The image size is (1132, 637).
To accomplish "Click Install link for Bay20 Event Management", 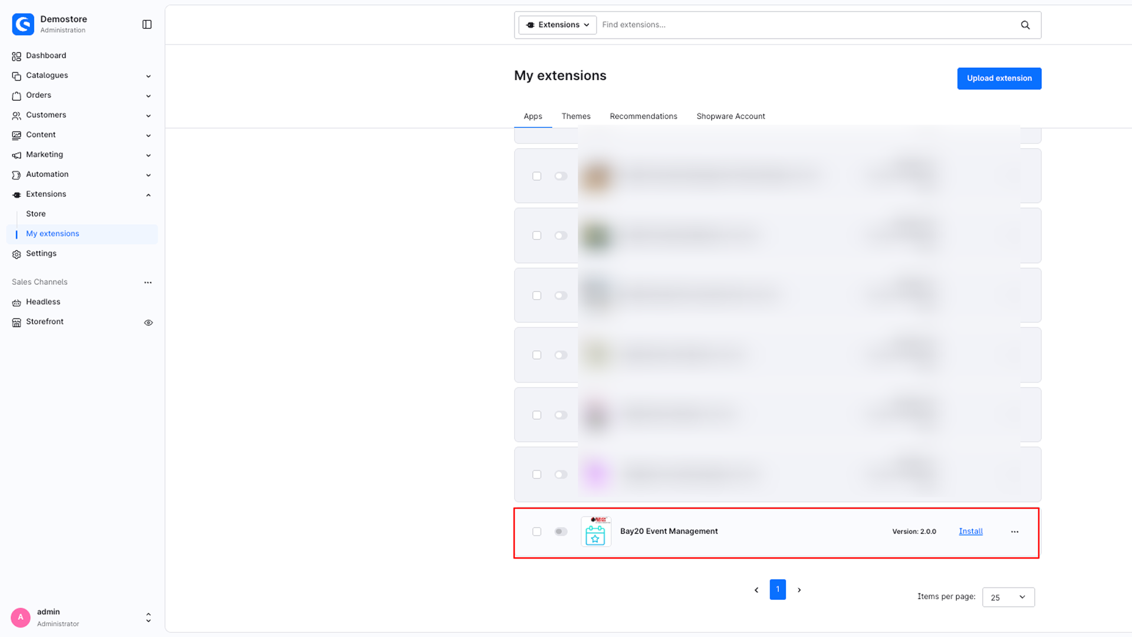I will [970, 531].
